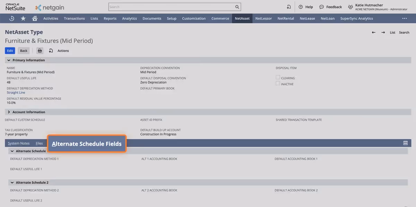Open the NetLease menu in the navigation bar
Screen dimensions: 416x207
(x=306, y=18)
